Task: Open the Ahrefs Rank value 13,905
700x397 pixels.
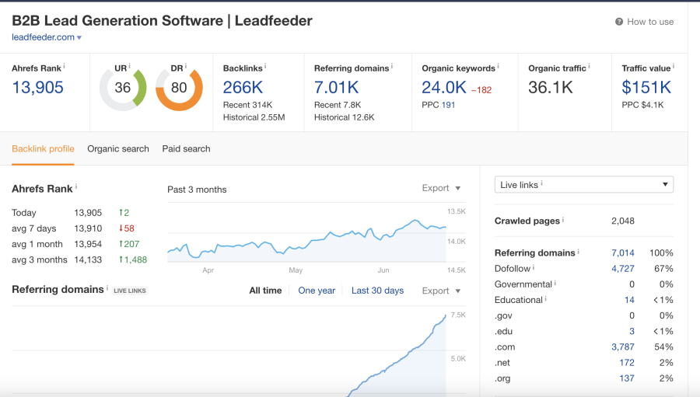Action: [37, 88]
